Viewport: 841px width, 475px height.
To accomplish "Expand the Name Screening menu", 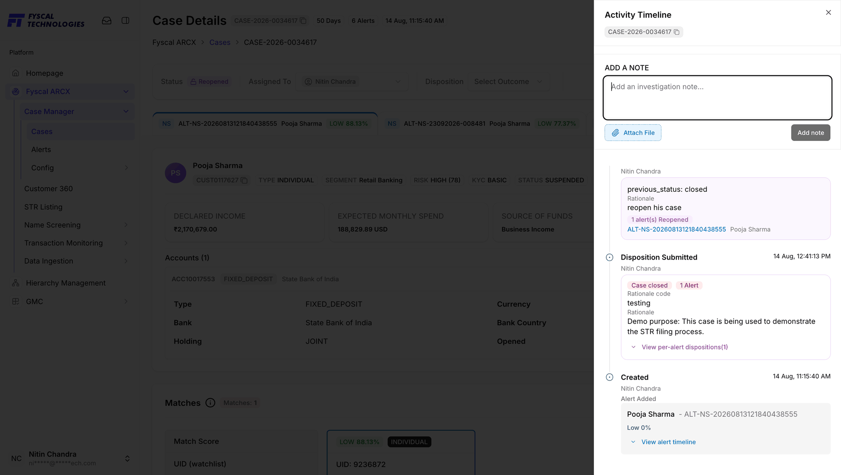I will [126, 225].
